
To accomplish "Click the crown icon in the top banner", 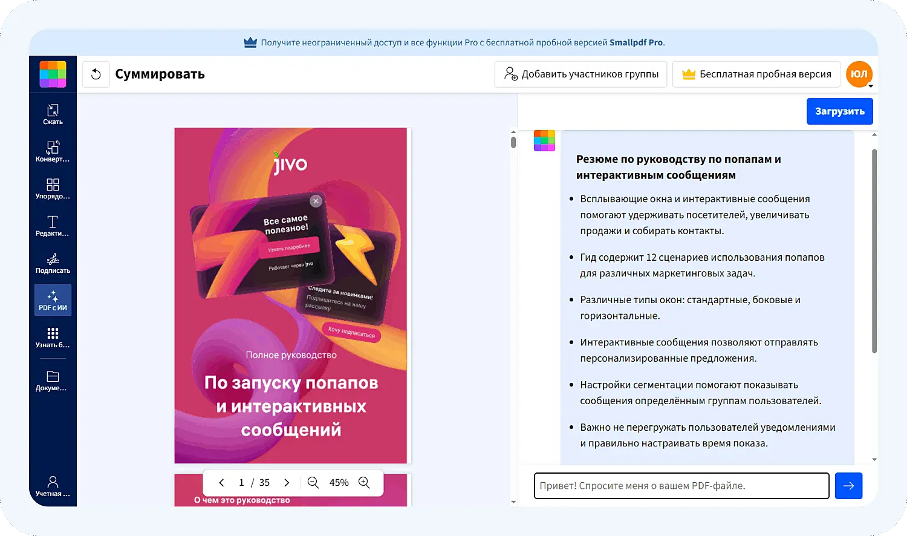I will (250, 42).
